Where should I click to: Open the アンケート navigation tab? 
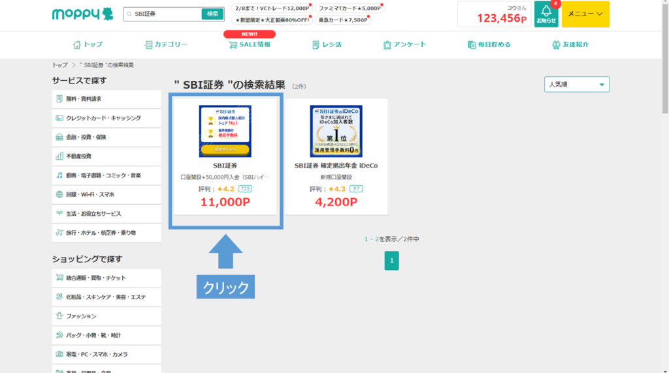click(404, 45)
